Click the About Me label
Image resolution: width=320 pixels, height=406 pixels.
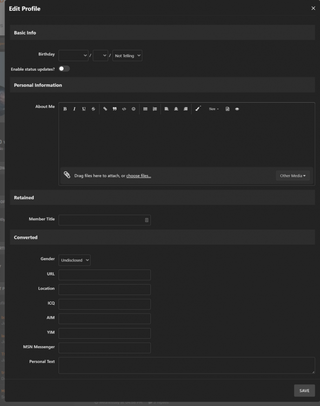[x=45, y=107]
